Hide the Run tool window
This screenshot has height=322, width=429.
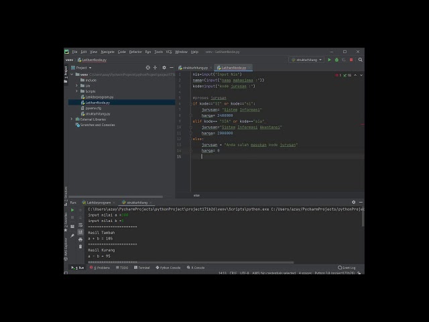click(361, 202)
